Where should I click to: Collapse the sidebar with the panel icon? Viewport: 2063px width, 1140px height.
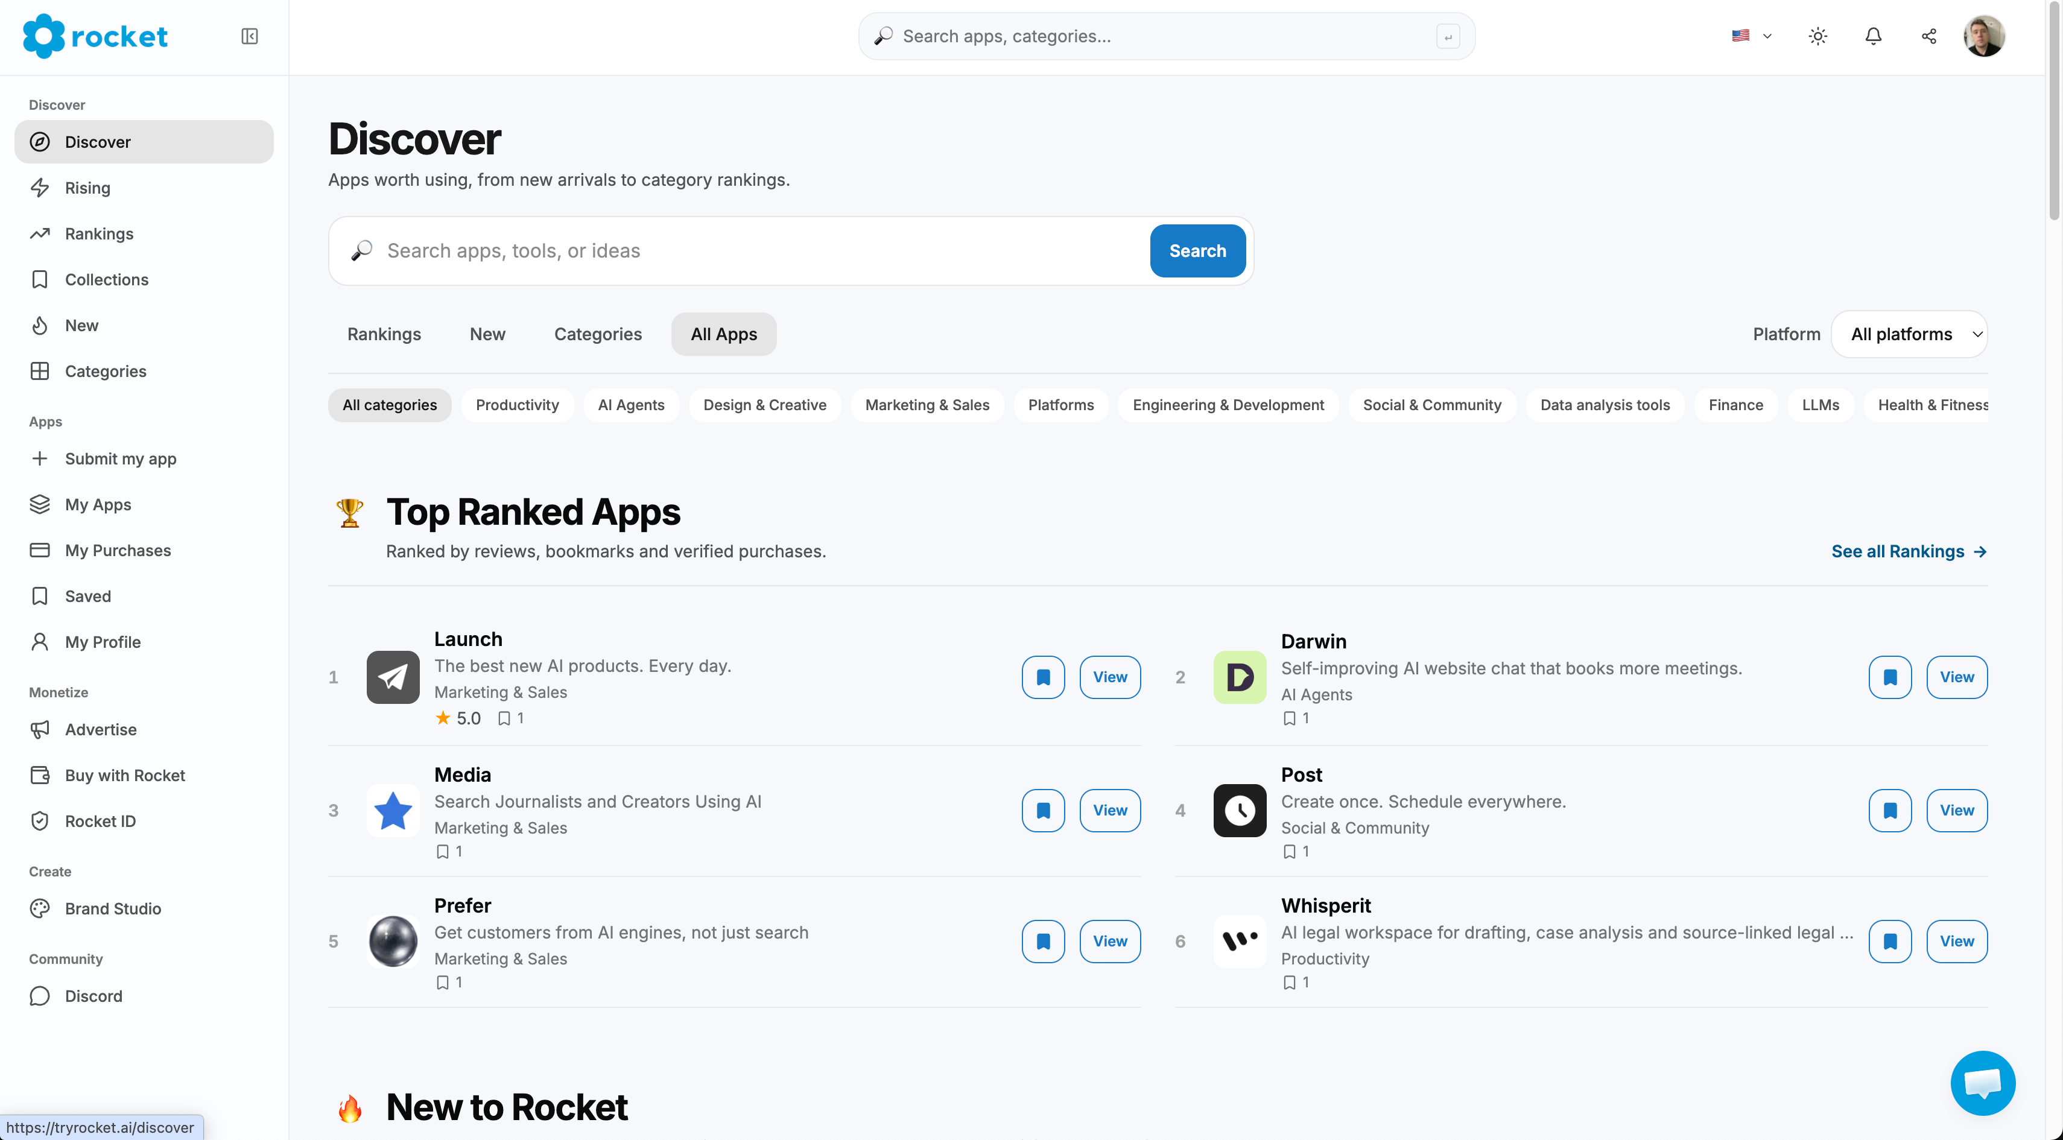(x=249, y=36)
